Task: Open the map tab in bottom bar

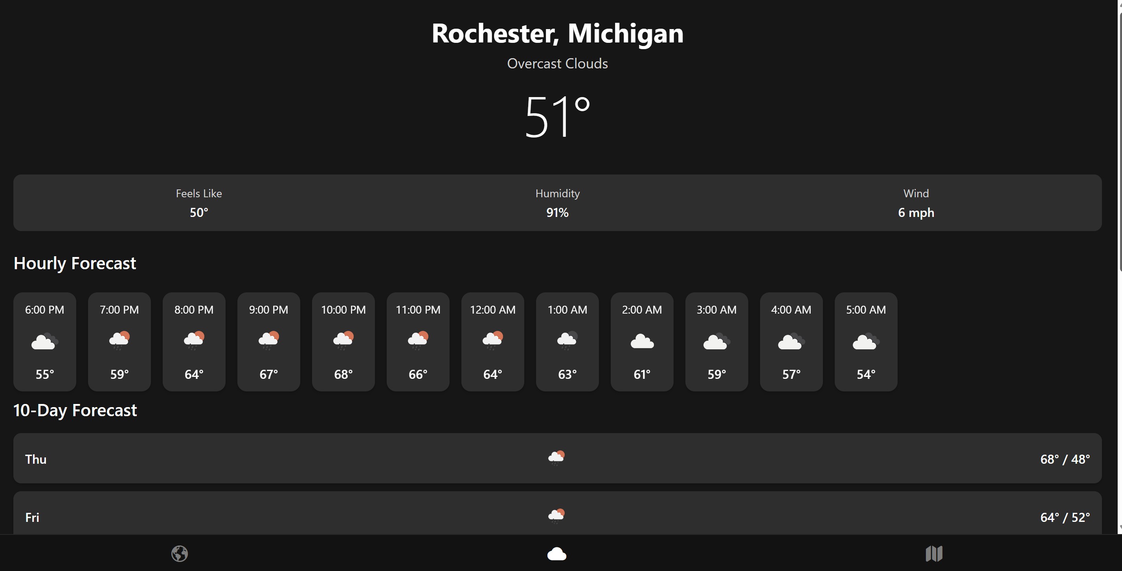Action: [x=934, y=554]
